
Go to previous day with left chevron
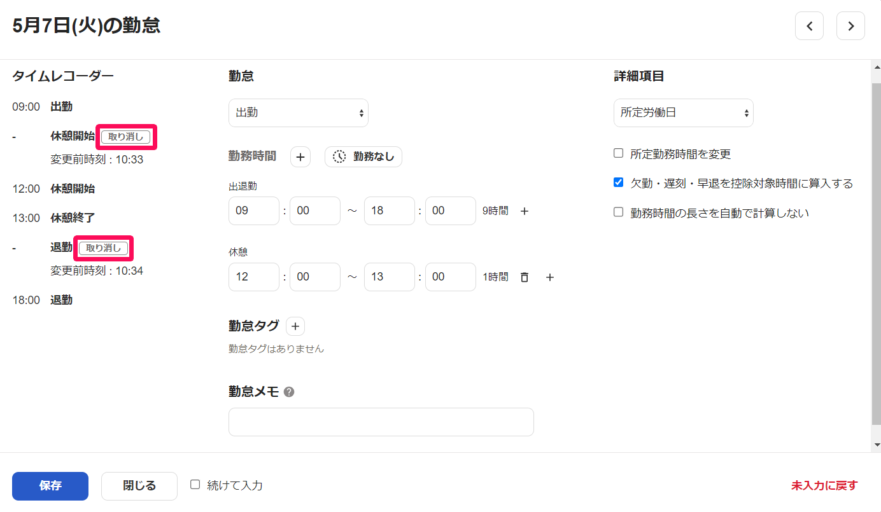click(x=809, y=26)
